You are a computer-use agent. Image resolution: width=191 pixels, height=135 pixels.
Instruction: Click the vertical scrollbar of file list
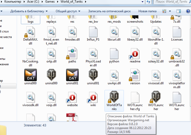click(x=190, y=68)
